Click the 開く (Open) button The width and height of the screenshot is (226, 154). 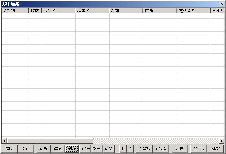[9, 149]
